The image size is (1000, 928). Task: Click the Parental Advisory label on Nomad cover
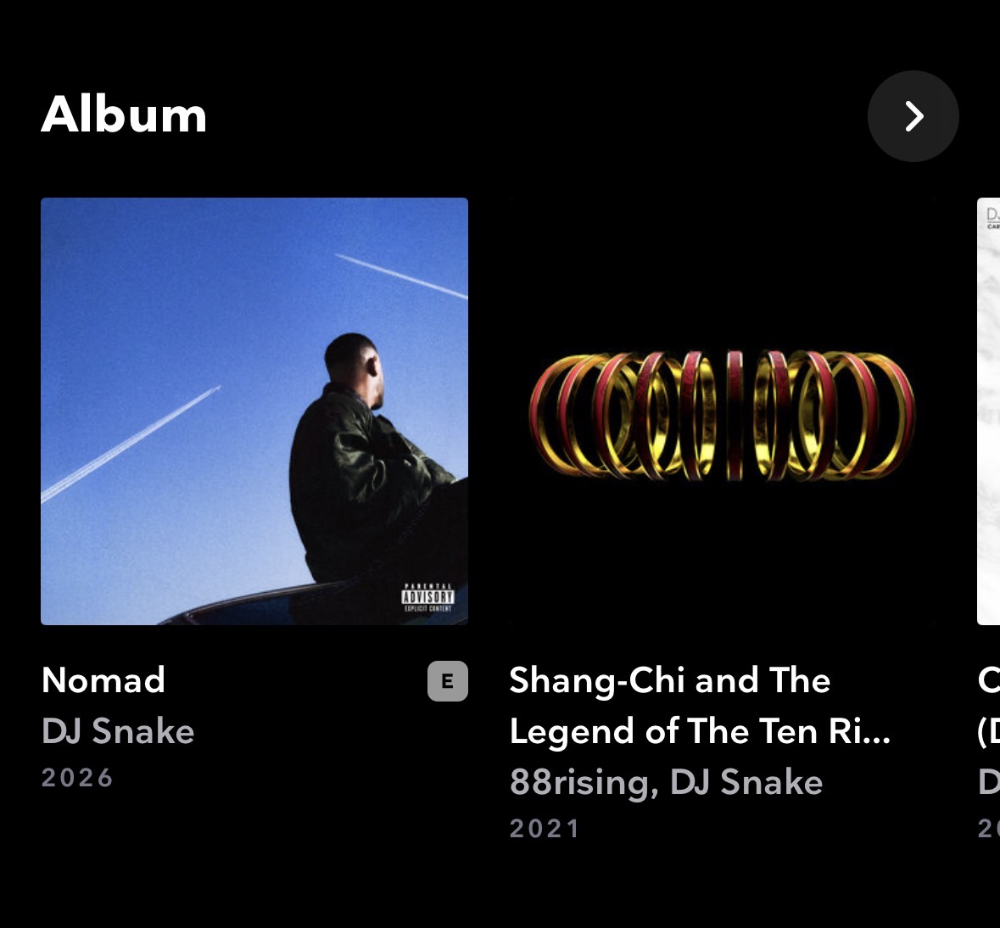(x=428, y=598)
